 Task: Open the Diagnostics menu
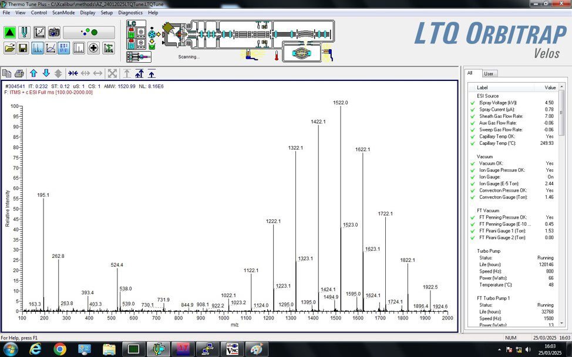(130, 12)
